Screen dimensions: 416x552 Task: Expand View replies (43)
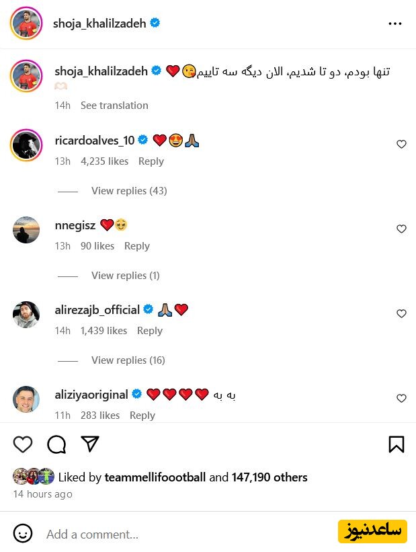(x=129, y=191)
